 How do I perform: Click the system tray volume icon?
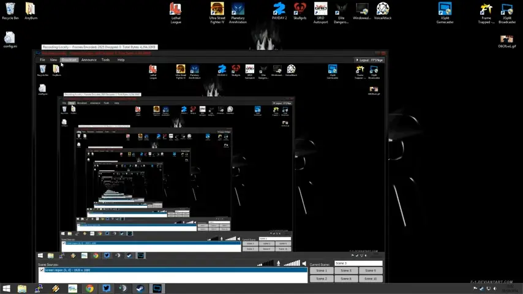[495, 288]
